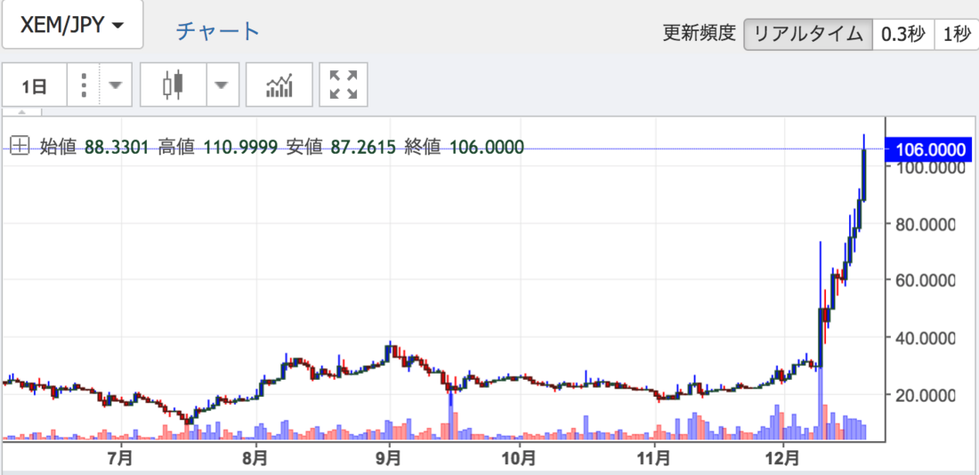Click the 106.0000 current price label
979x475 pixels.
click(930, 149)
